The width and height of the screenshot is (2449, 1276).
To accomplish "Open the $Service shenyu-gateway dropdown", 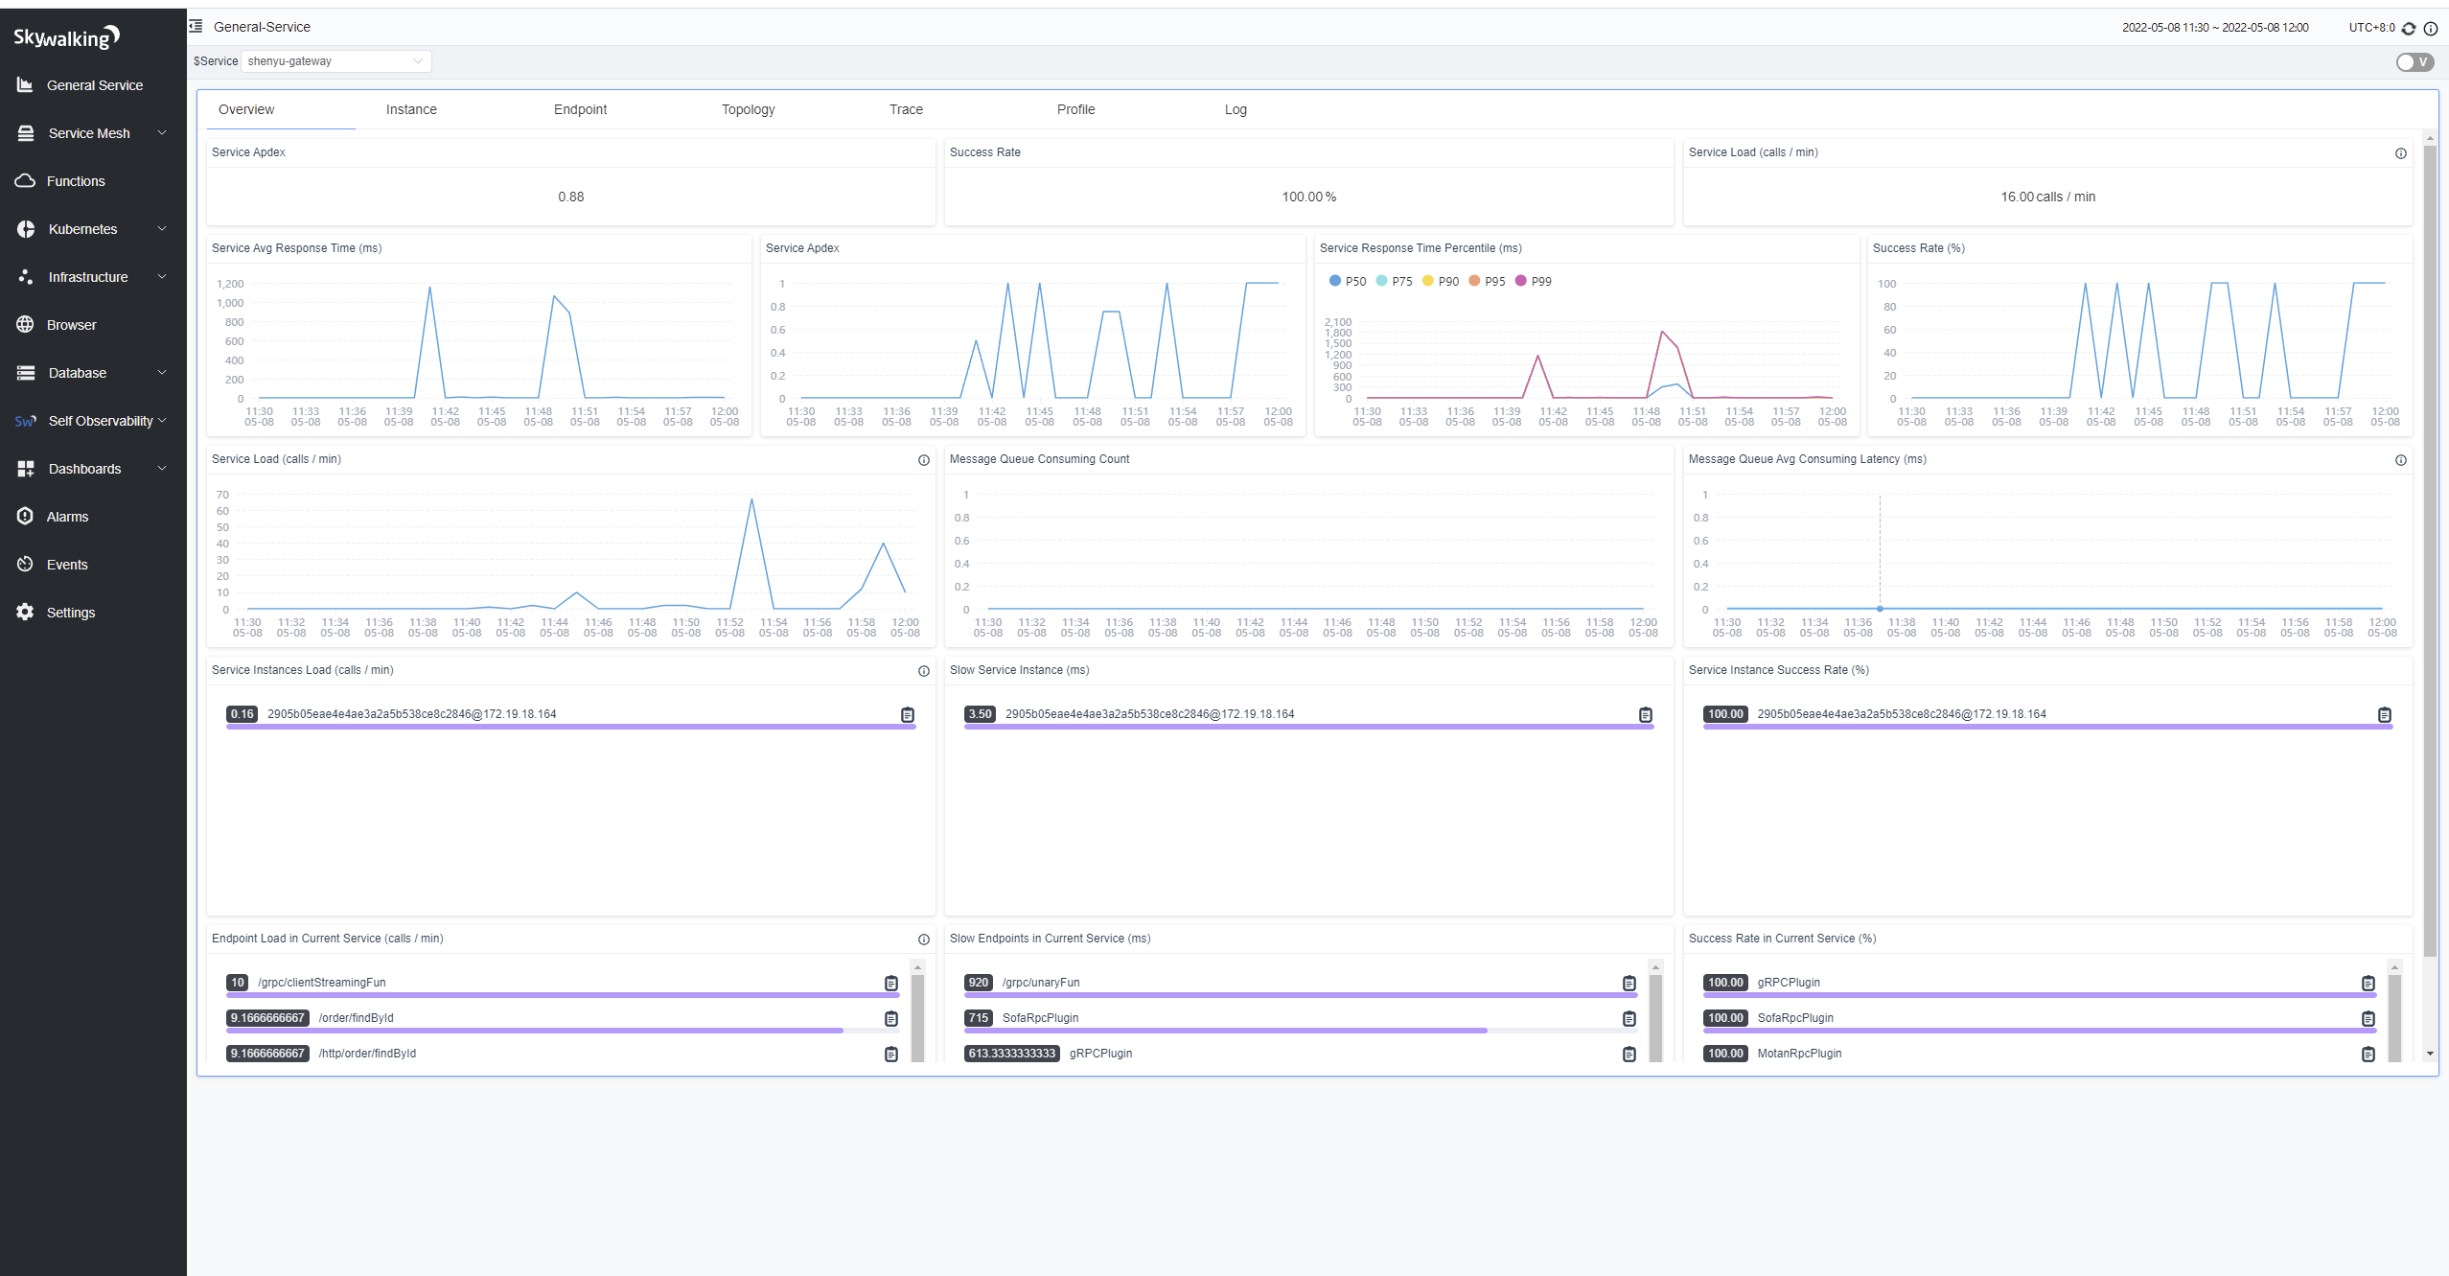I will pos(335,61).
